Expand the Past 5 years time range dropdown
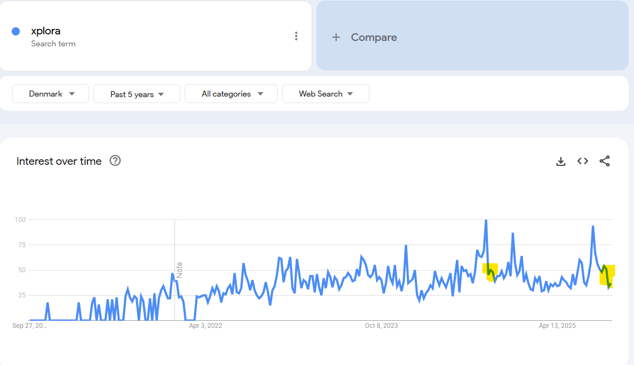This screenshot has width=634, height=365. (137, 94)
